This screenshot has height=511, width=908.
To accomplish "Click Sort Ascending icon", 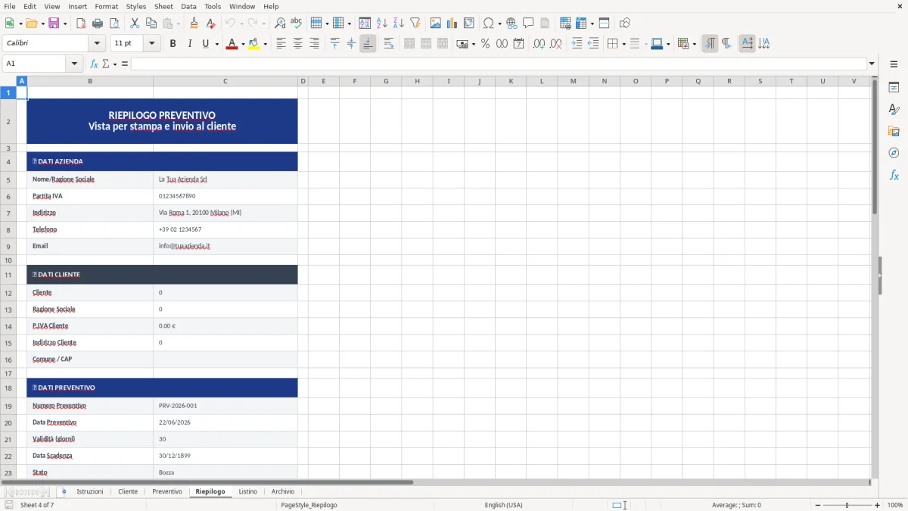I will [382, 23].
